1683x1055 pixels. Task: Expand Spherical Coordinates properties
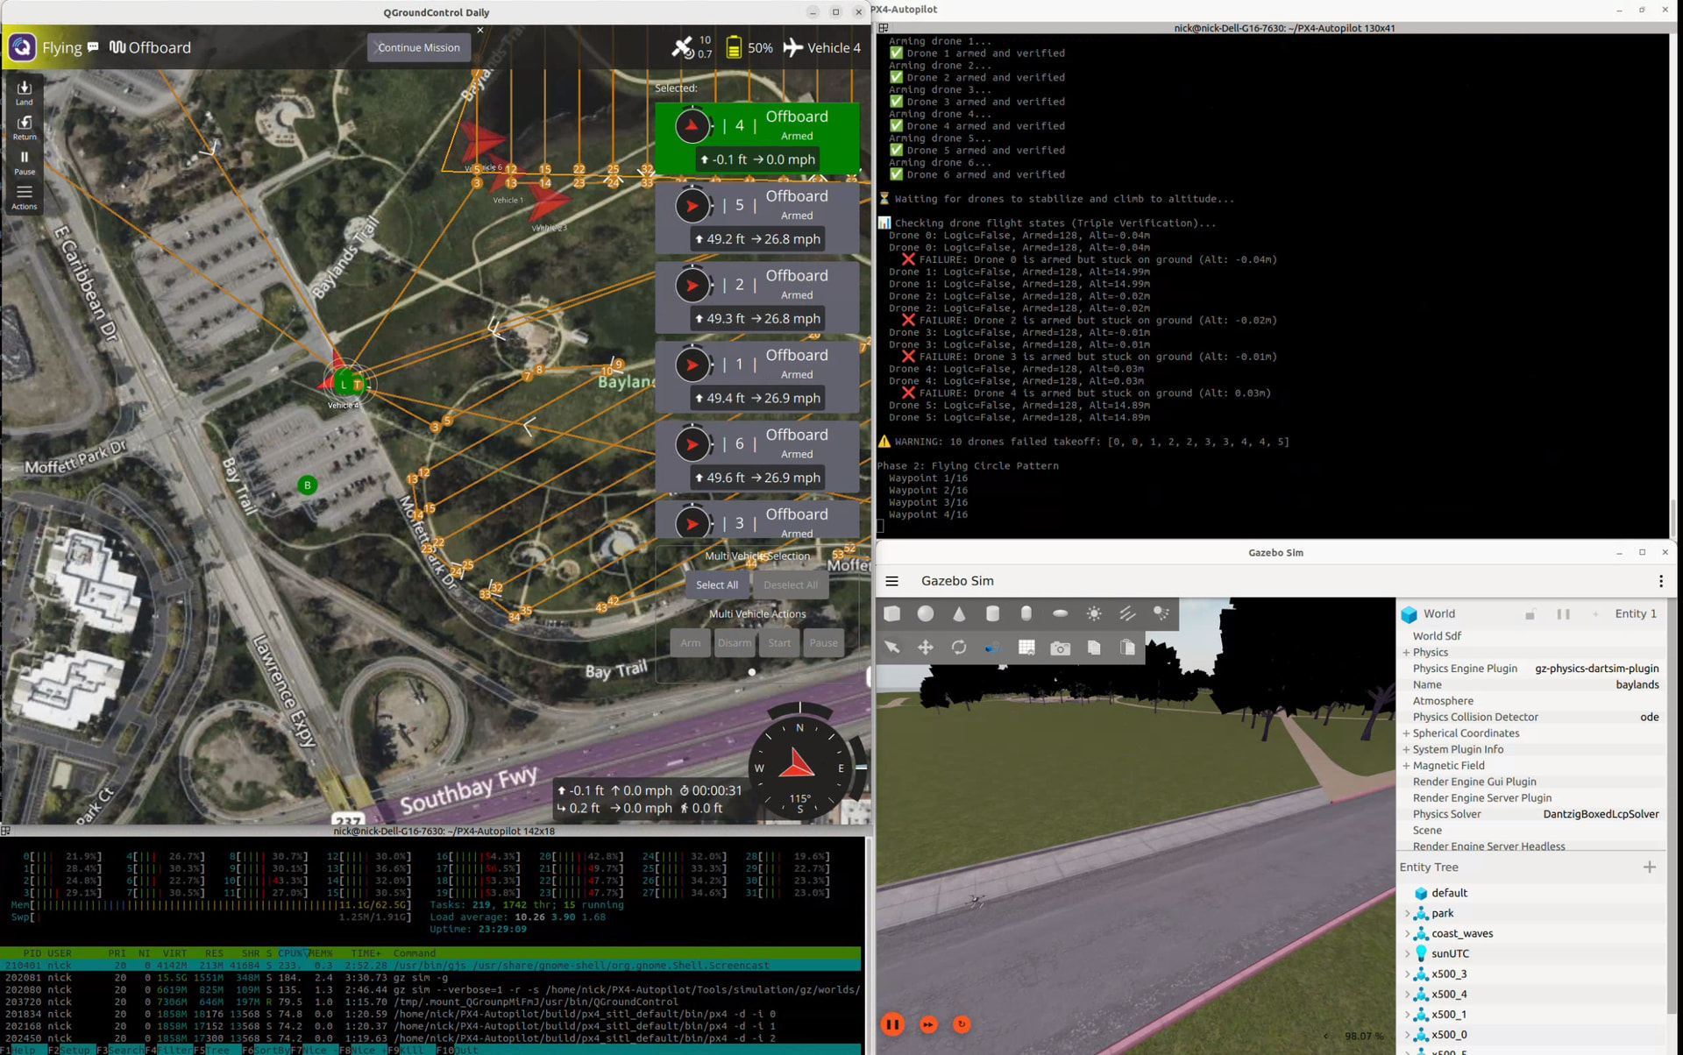[1406, 733]
